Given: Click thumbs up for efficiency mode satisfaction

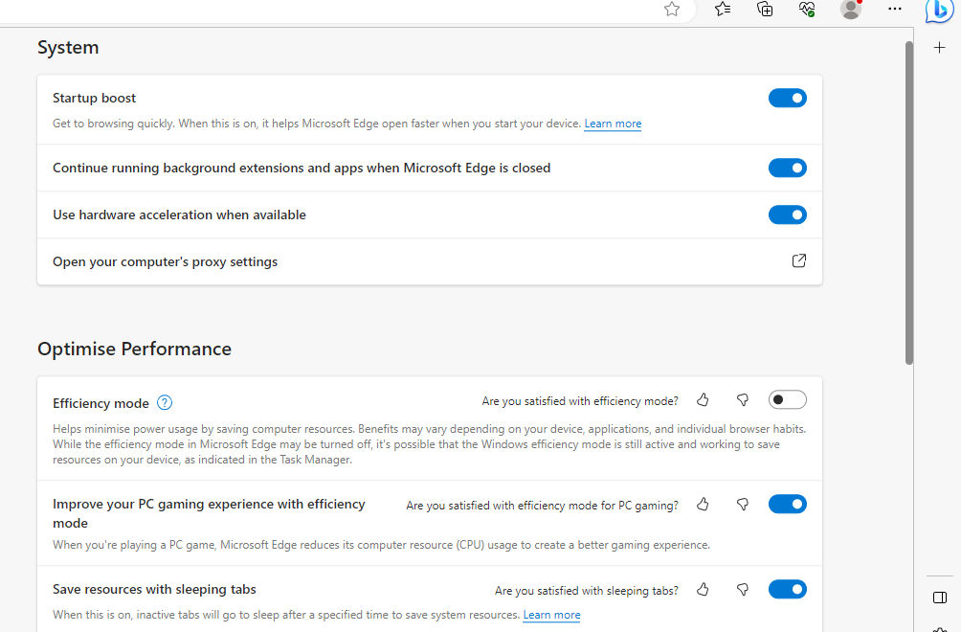Looking at the screenshot, I should [703, 399].
